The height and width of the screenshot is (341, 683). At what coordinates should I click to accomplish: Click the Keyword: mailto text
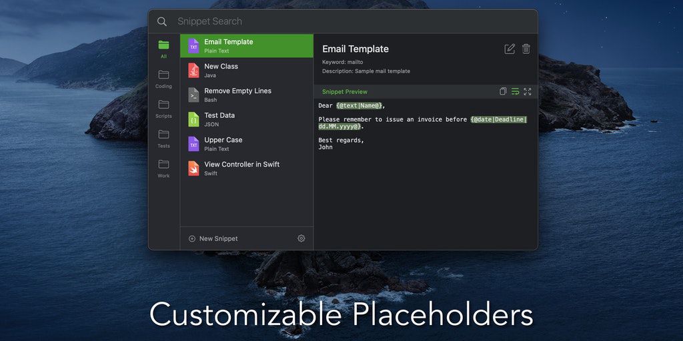(342, 62)
